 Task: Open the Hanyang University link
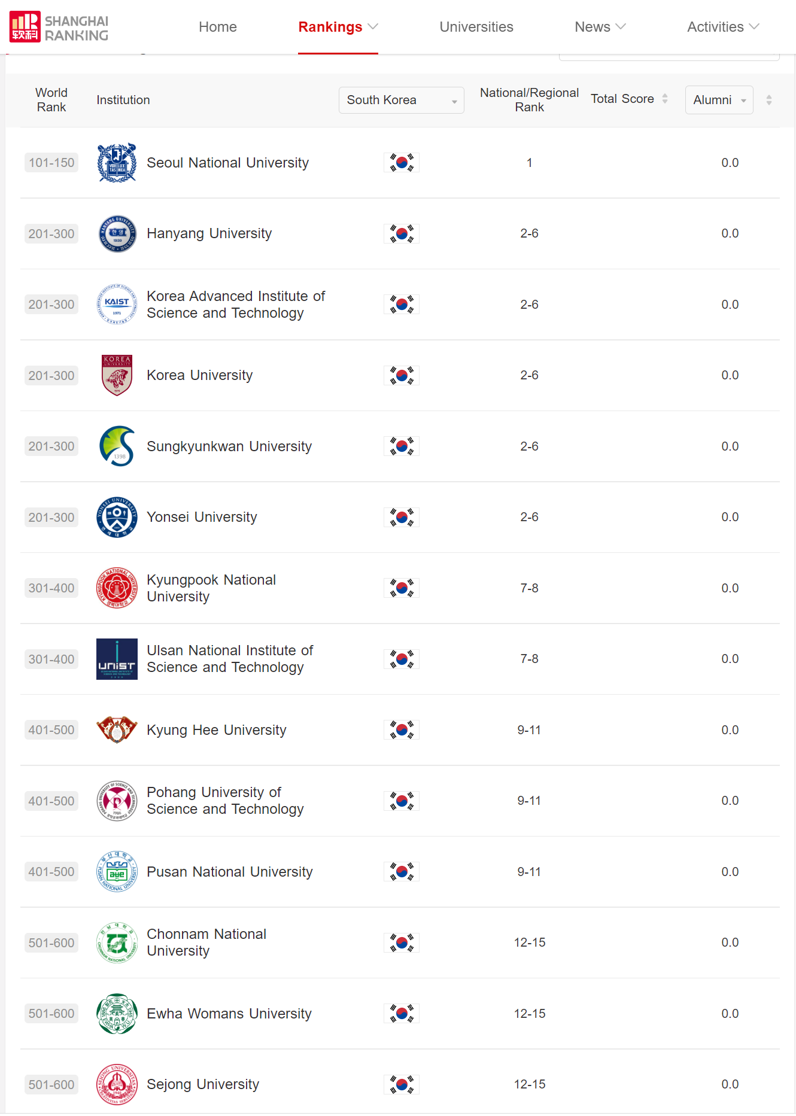point(209,233)
